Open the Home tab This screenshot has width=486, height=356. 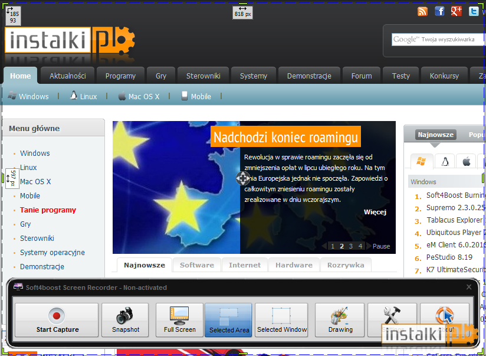(21, 76)
